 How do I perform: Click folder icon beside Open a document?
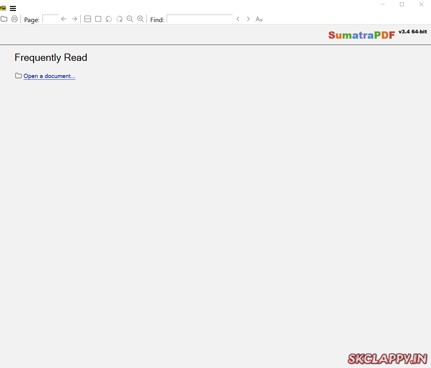point(19,76)
